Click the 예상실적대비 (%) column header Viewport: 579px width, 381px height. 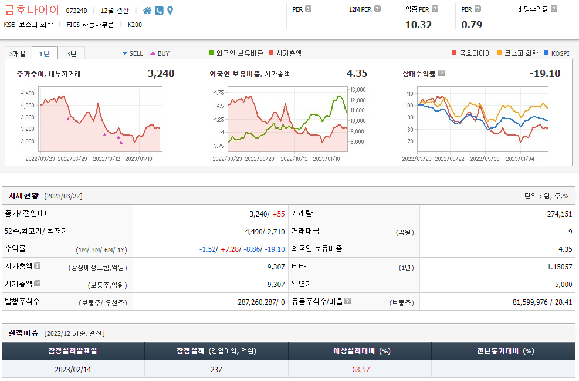coord(361,351)
